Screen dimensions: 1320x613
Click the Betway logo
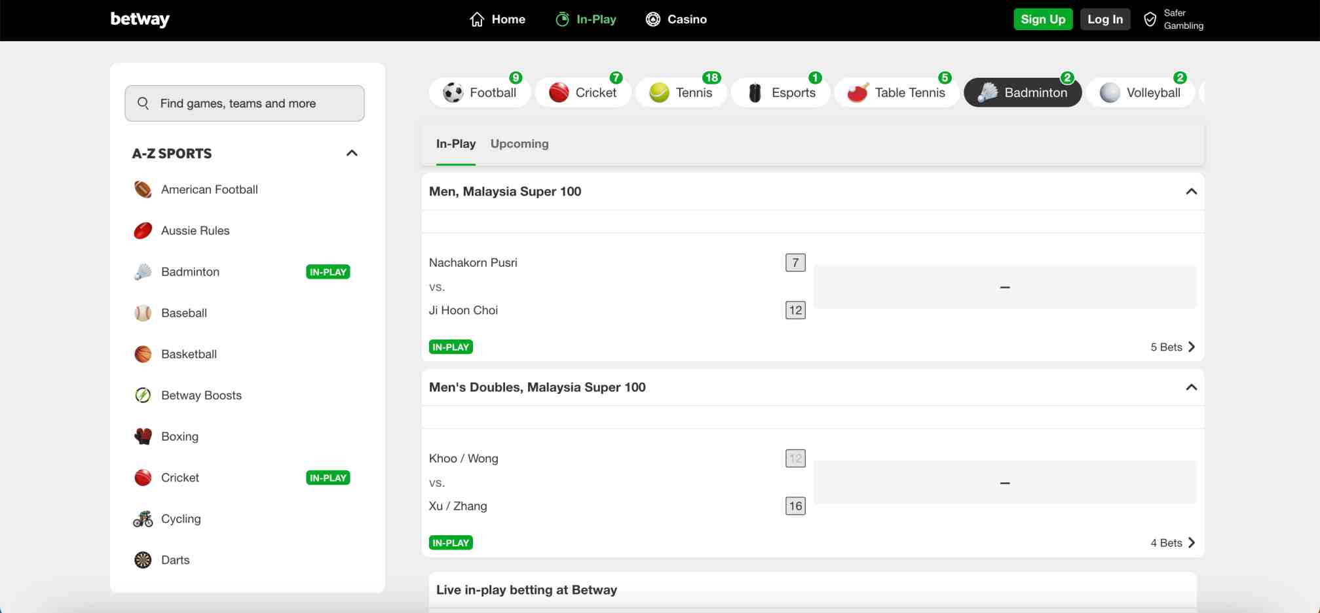pos(140,20)
